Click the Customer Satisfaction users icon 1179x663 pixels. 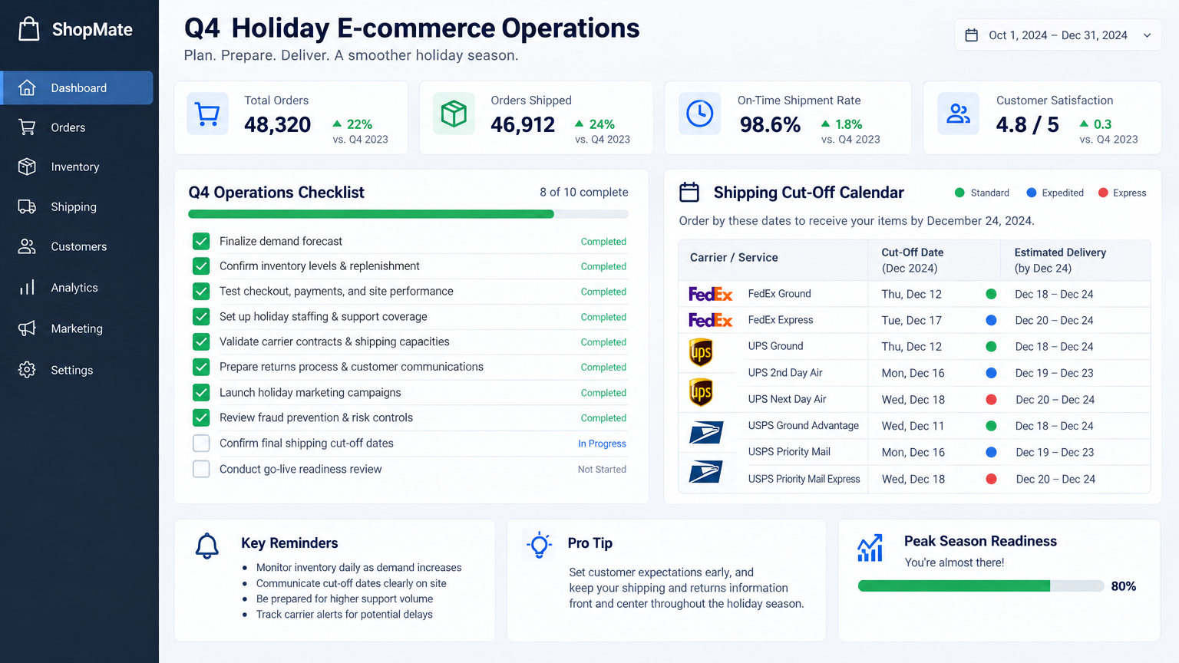[958, 114]
